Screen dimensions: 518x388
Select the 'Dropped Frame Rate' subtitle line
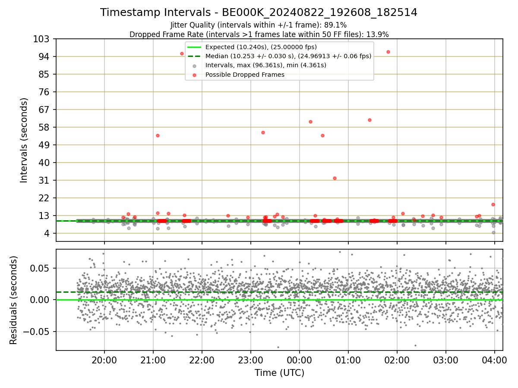259,34
